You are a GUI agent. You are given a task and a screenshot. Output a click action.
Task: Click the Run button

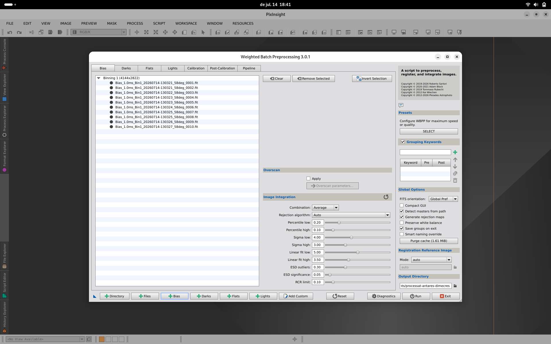(x=416, y=296)
